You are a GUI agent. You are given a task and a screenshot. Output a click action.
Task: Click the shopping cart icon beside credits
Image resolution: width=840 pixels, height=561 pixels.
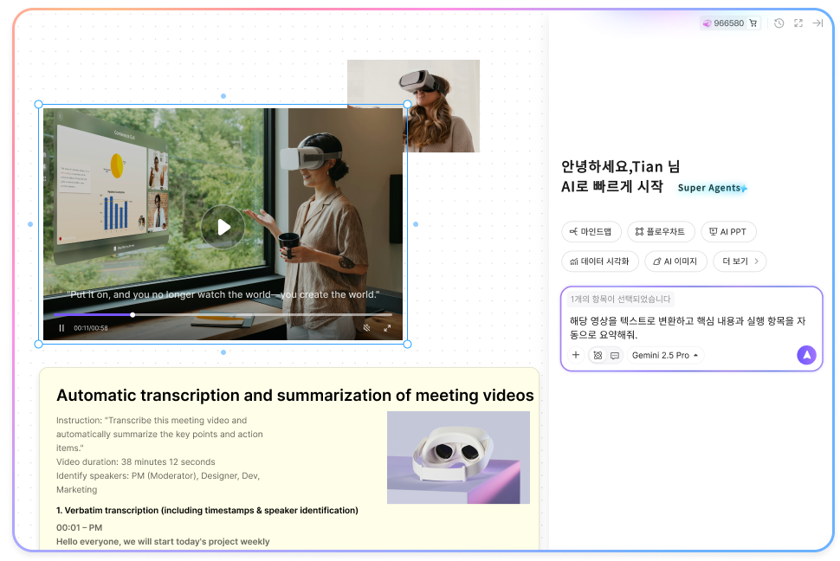point(753,23)
